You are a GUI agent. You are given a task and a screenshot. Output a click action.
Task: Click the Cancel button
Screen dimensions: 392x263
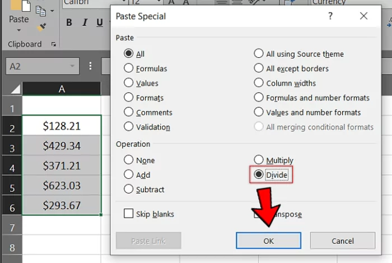point(342,241)
